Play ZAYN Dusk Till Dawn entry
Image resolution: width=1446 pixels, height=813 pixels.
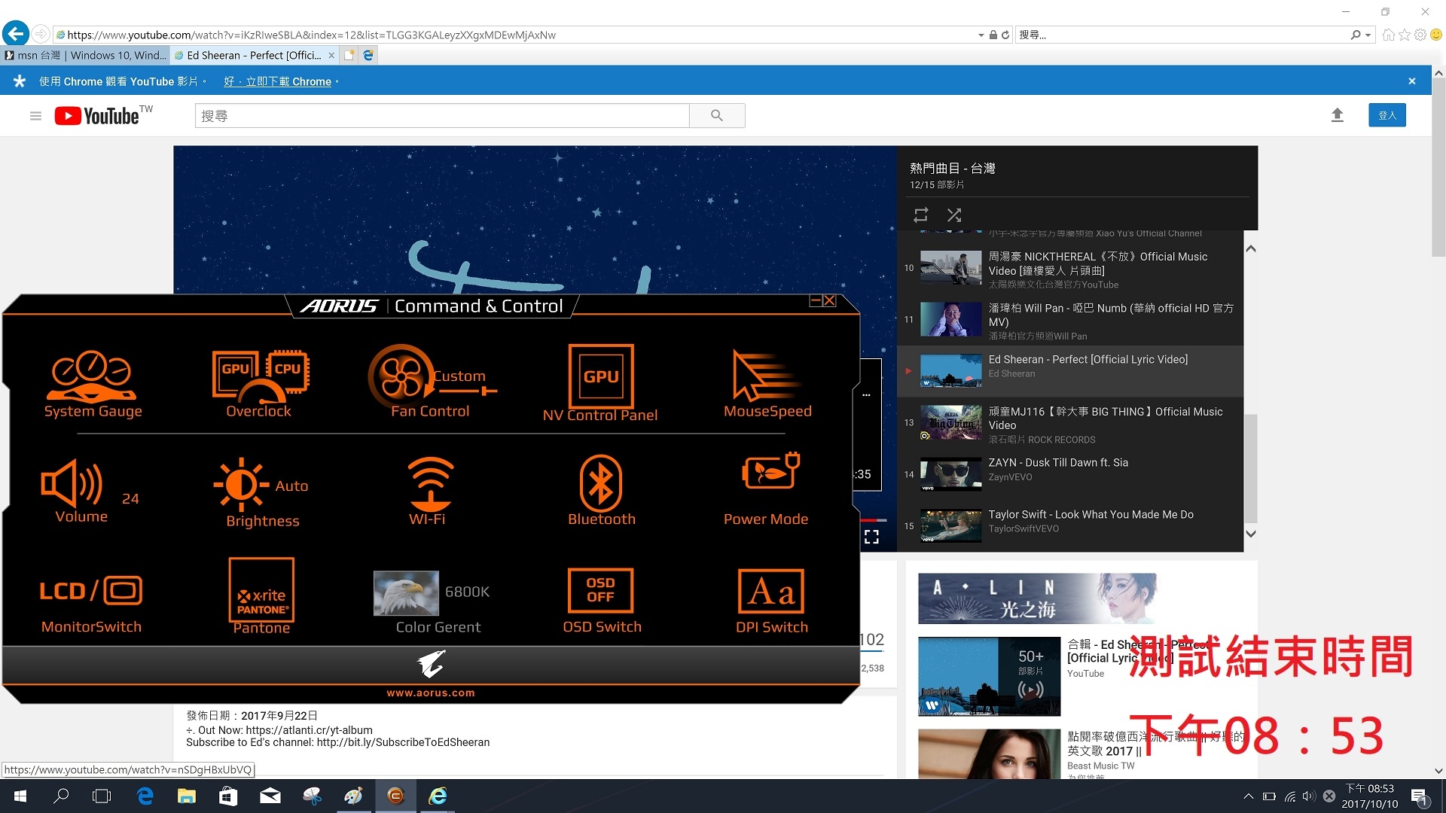1070,474
